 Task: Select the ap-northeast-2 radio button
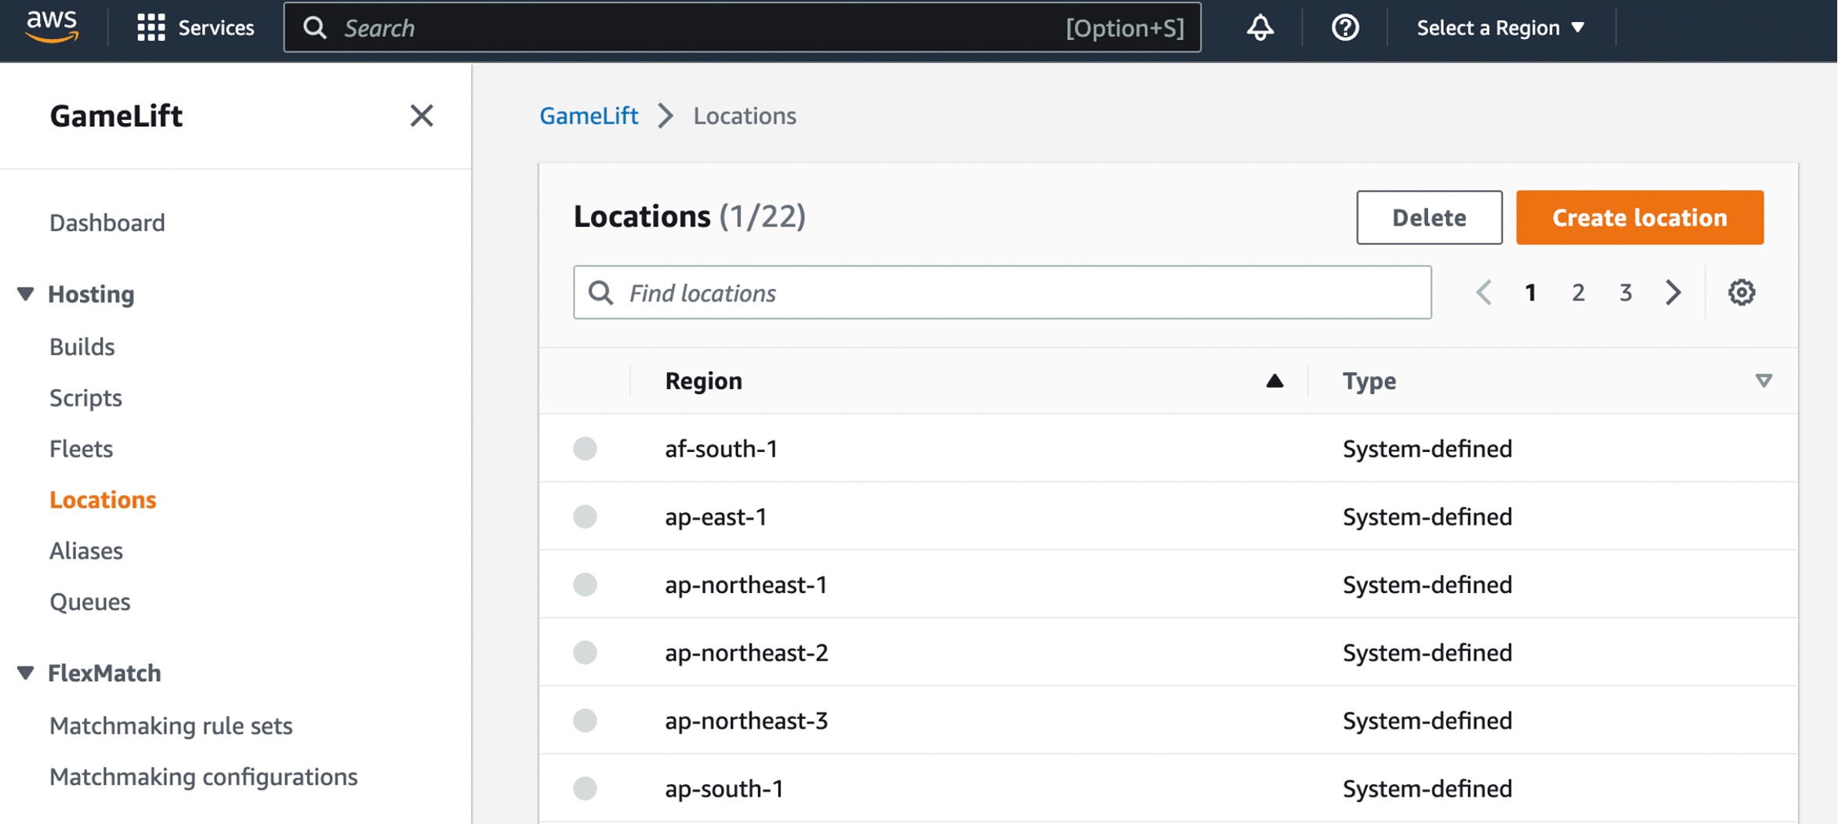pyautogui.click(x=585, y=652)
